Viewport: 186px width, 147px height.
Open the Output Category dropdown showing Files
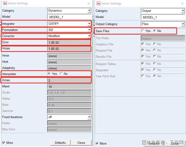point(163,24)
